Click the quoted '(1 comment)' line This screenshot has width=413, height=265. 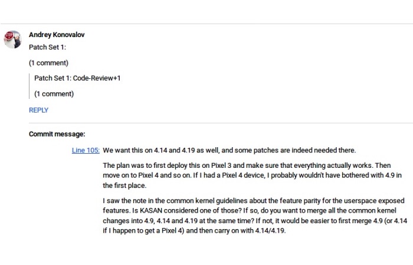54,94
